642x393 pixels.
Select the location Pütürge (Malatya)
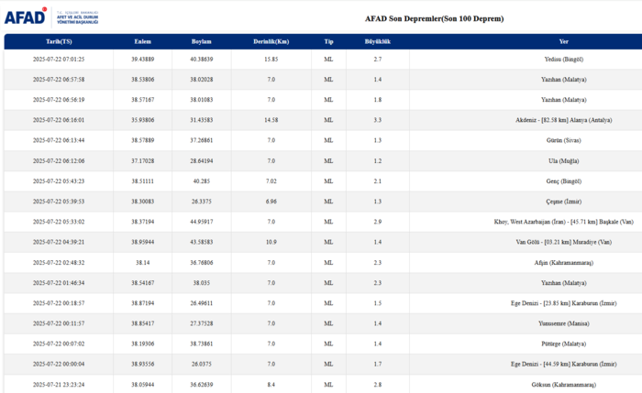564,344
